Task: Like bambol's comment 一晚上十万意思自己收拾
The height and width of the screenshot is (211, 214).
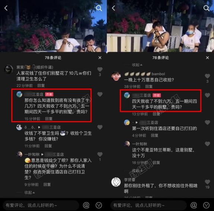Action: (207, 76)
